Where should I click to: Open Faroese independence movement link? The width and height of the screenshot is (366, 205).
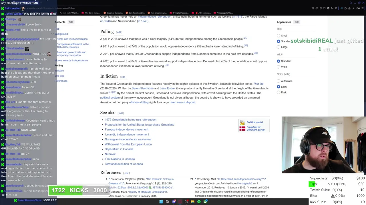[x=126, y=130]
